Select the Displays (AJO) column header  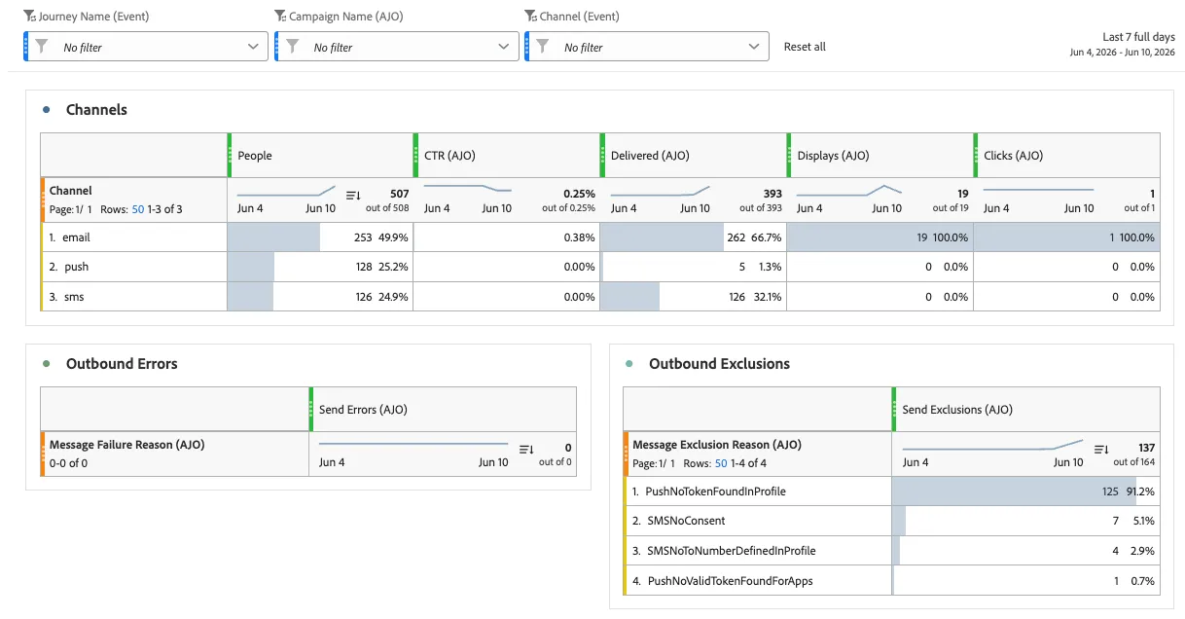click(x=880, y=156)
